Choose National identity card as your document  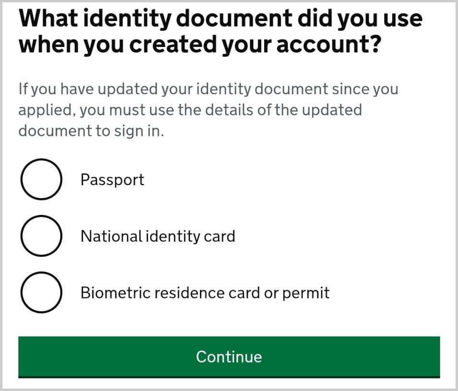41,236
